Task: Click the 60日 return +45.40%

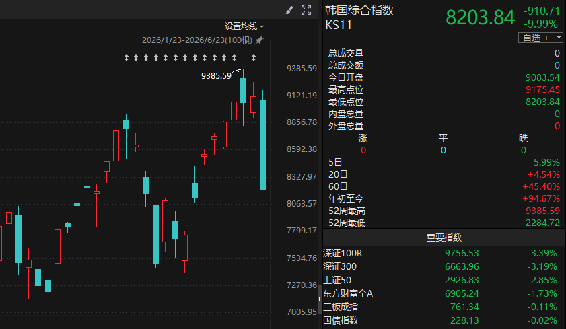Action: (541, 186)
